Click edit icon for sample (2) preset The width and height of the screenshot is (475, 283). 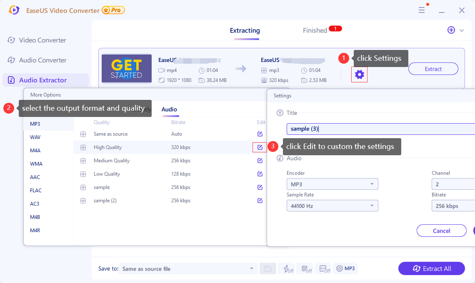(260, 200)
